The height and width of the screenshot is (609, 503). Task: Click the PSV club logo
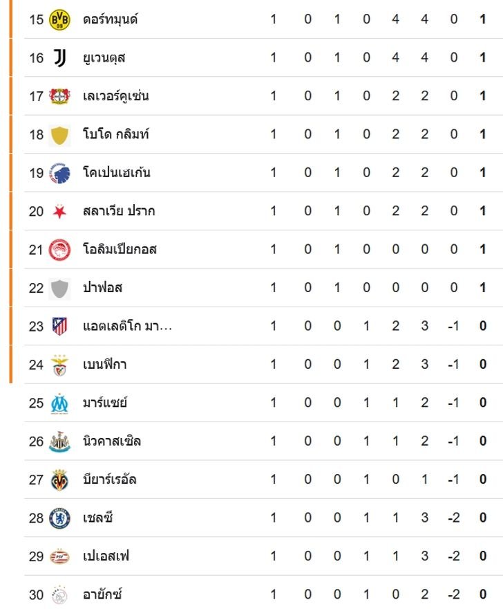(x=60, y=556)
